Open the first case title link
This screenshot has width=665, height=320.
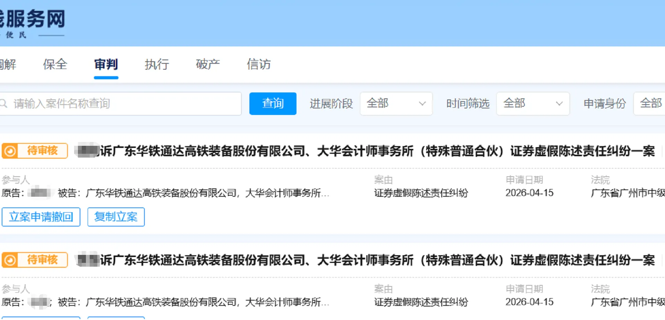pyautogui.click(x=365, y=151)
